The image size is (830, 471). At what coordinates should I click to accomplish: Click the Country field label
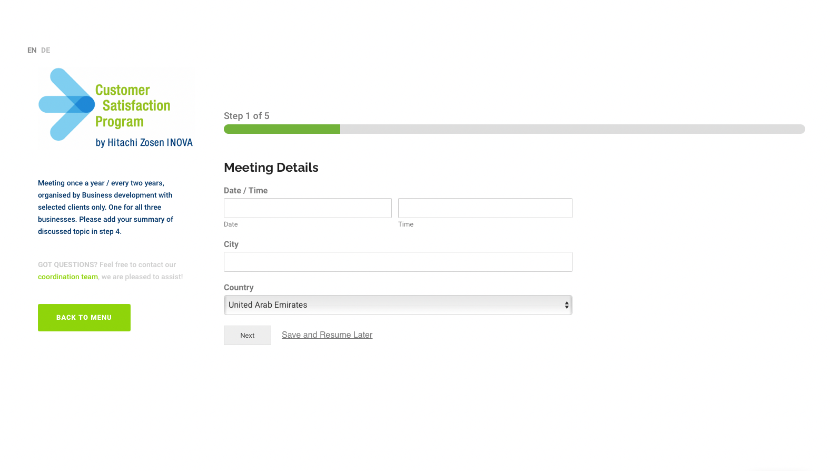(x=239, y=288)
